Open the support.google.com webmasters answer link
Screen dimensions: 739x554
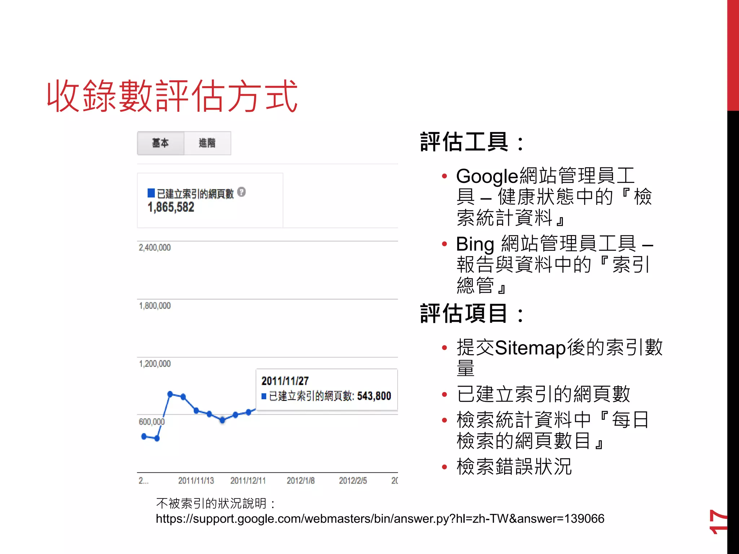380,519
